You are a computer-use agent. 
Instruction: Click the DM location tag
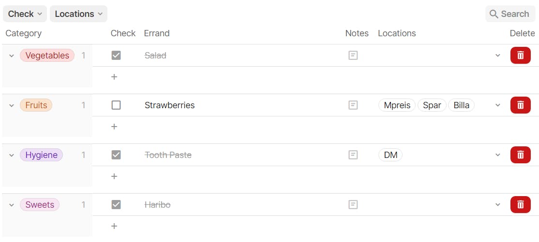(x=390, y=155)
